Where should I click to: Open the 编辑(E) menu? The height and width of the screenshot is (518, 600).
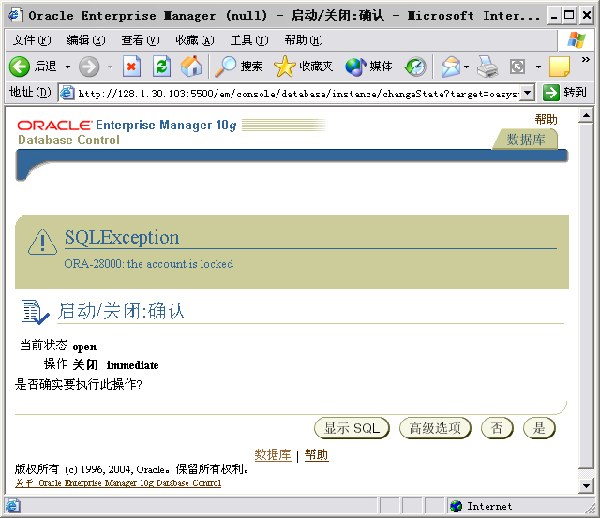86,39
